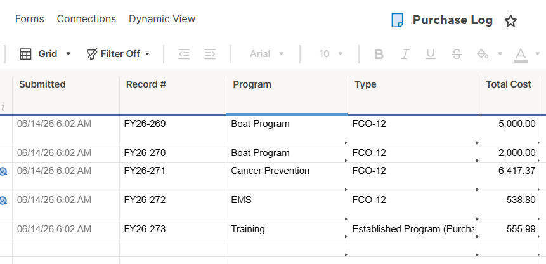Viewport: 546px width, 264px height.
Task: Toggle Strikethrough formatting
Action: pyautogui.click(x=457, y=54)
